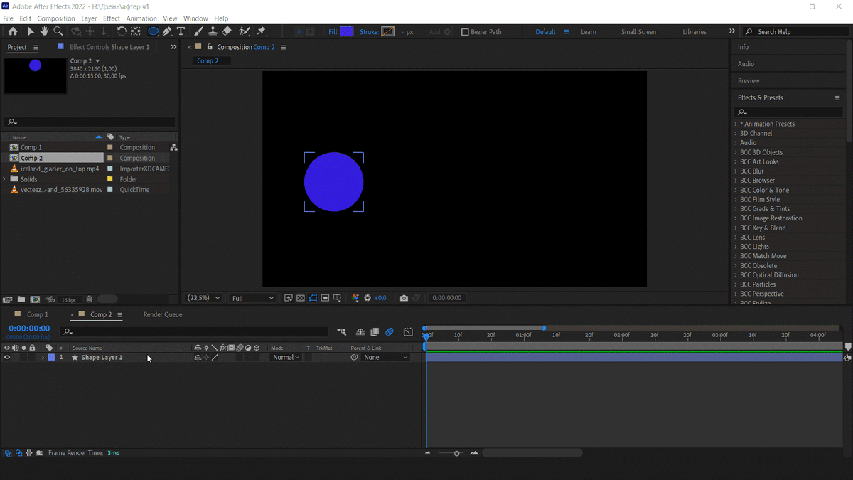
Task: Create a new folder in the Project panel
Action: pyautogui.click(x=21, y=299)
